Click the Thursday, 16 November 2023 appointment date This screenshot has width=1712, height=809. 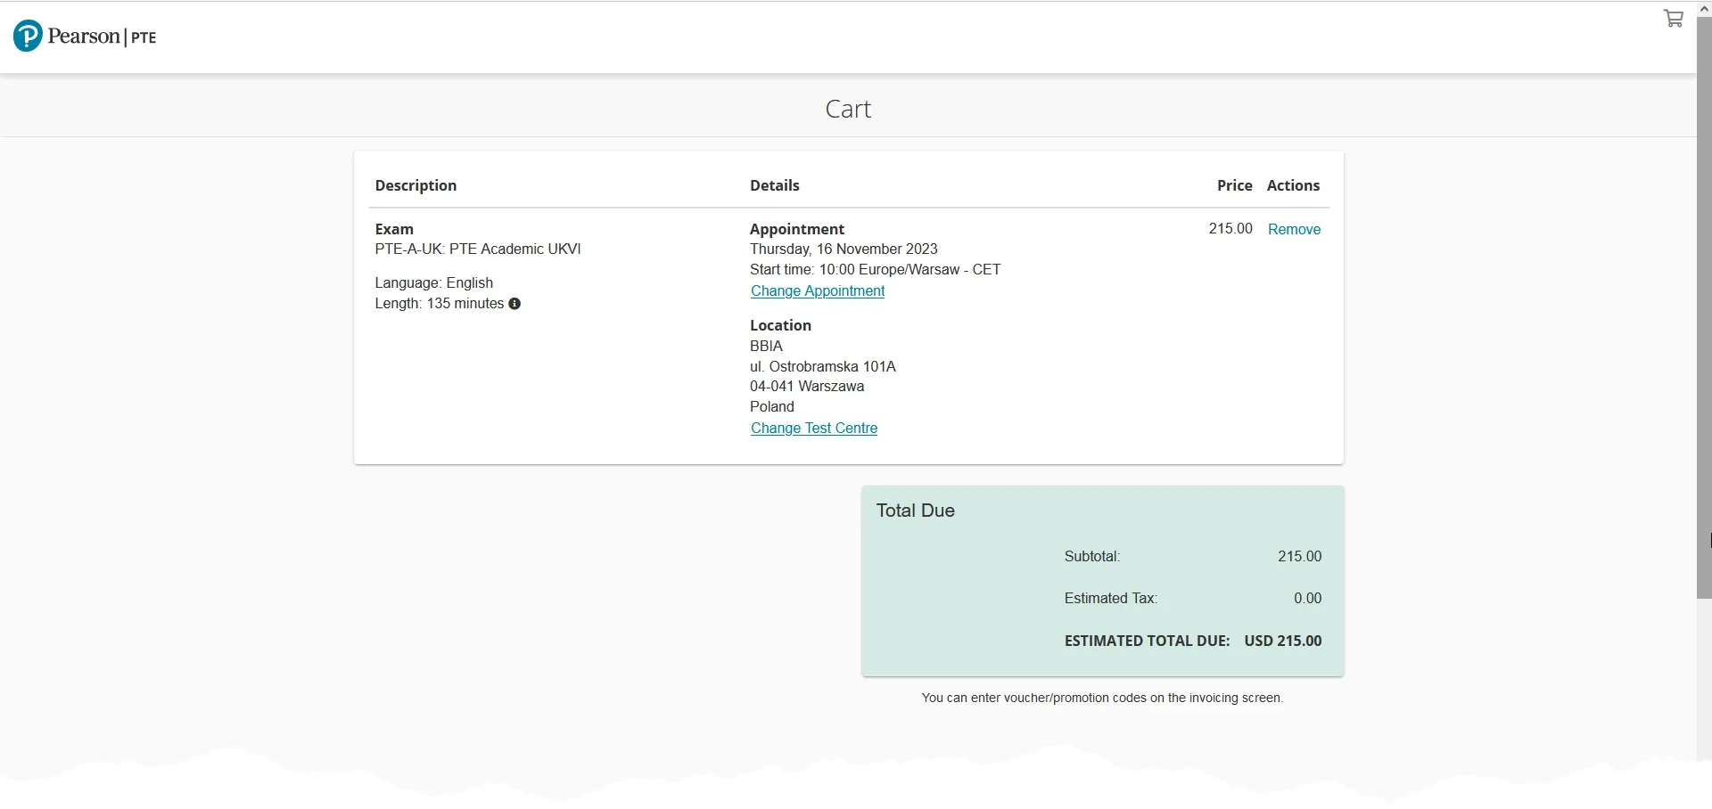[844, 249]
